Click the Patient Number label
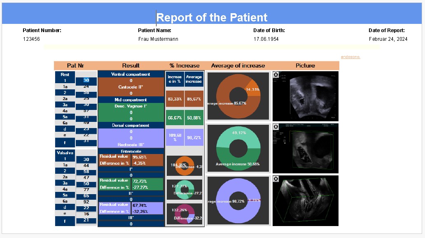 (42, 30)
